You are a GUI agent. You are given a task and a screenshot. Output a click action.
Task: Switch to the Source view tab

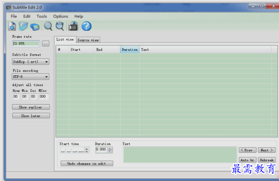click(88, 40)
